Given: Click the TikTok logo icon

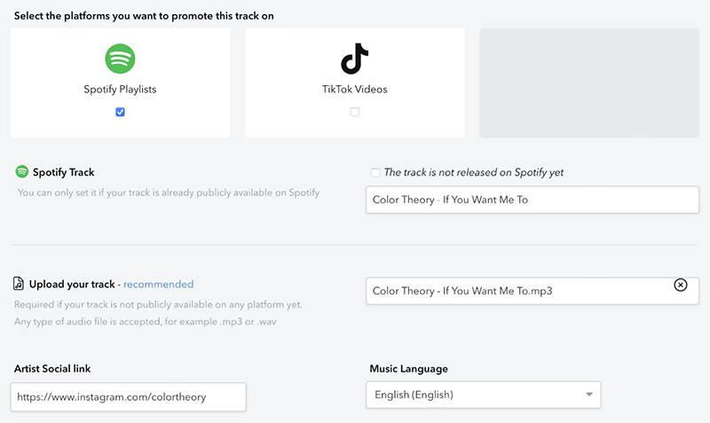Looking at the screenshot, I should (x=354, y=59).
